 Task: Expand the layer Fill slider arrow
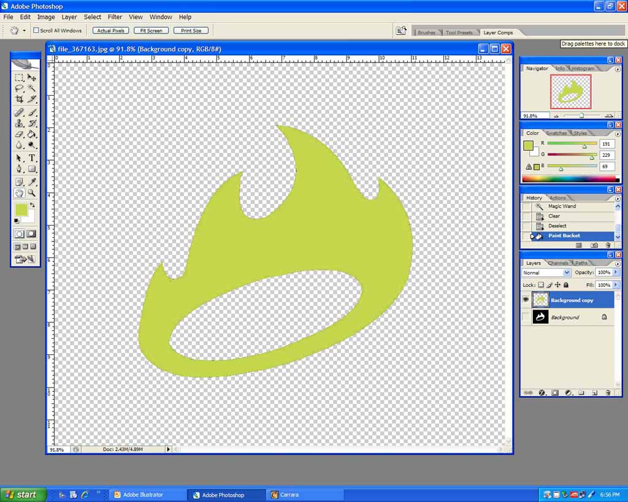[616, 285]
